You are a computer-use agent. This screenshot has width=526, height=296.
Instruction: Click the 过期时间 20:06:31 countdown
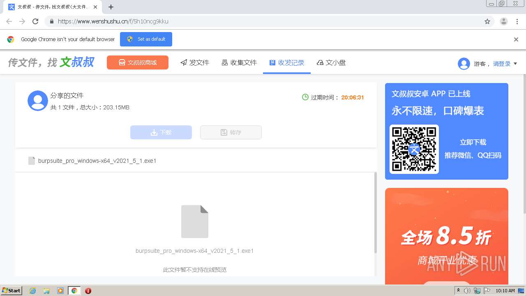337,97
